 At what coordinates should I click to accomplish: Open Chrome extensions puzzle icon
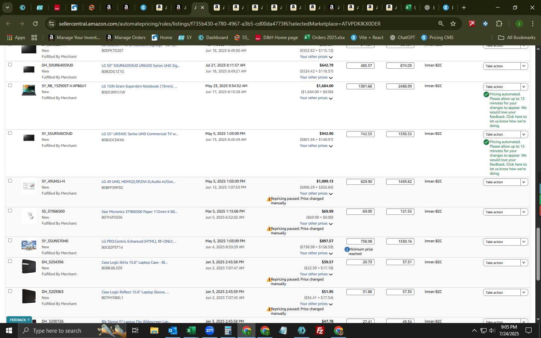pos(499,24)
